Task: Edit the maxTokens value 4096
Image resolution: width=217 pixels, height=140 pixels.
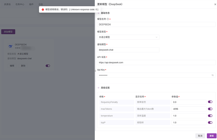Action: tap(189, 109)
